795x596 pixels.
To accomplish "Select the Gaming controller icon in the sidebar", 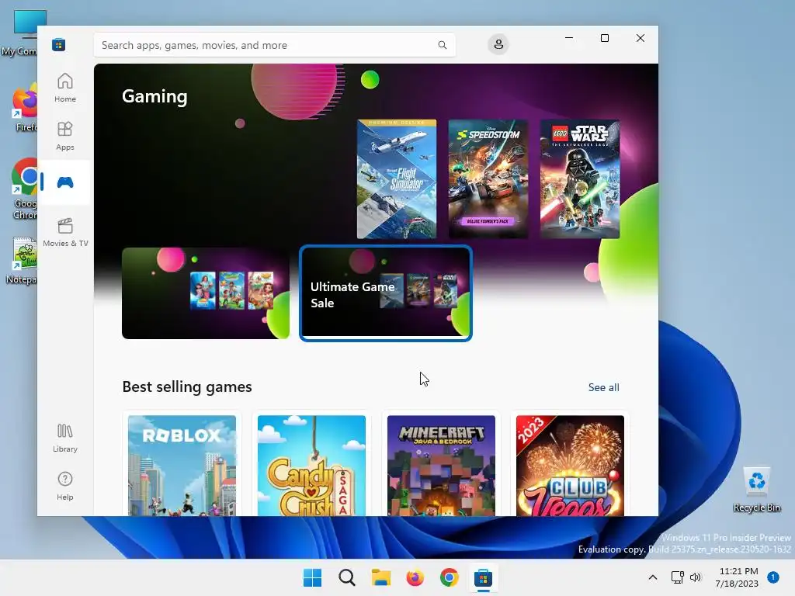I will pos(65,182).
